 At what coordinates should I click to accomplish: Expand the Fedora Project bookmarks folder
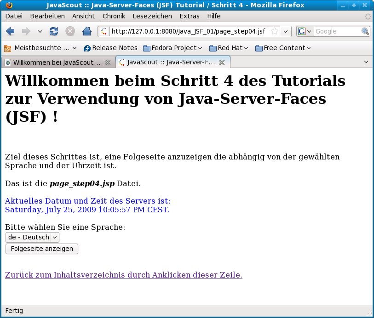pos(173,48)
